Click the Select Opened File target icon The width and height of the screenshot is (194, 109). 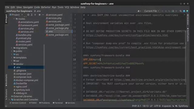pos(28,15)
